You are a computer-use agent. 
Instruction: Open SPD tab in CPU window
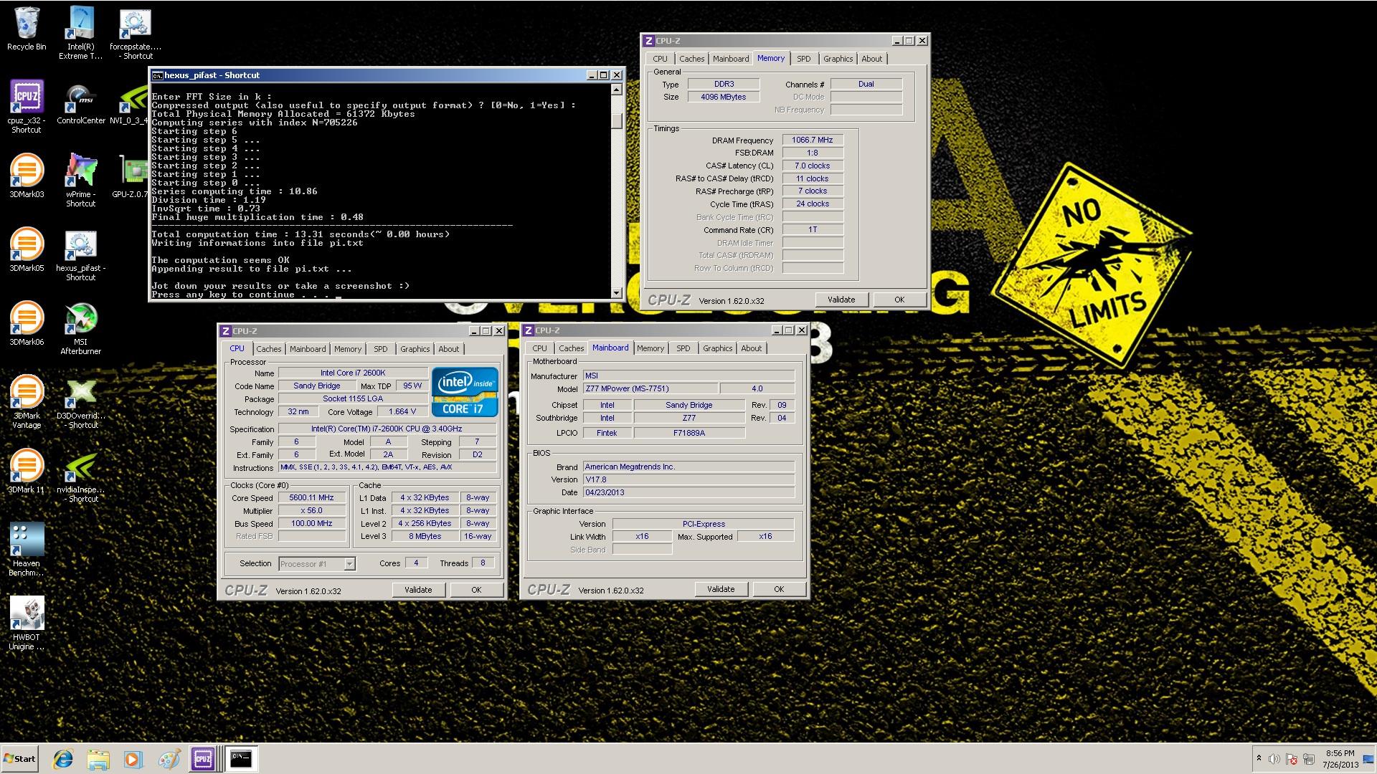click(x=381, y=349)
